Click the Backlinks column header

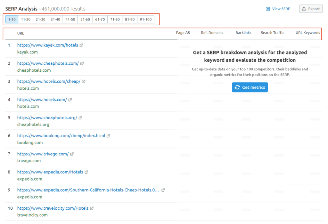coord(243,33)
